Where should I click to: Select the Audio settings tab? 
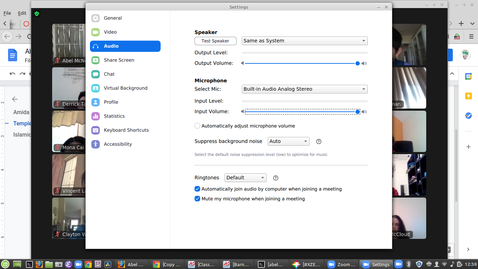125,46
